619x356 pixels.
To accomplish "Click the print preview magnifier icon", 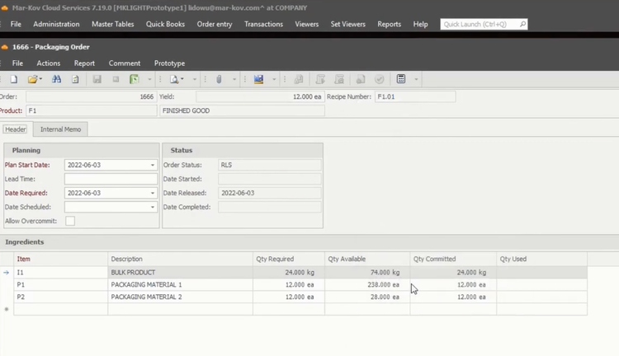I will [175, 80].
